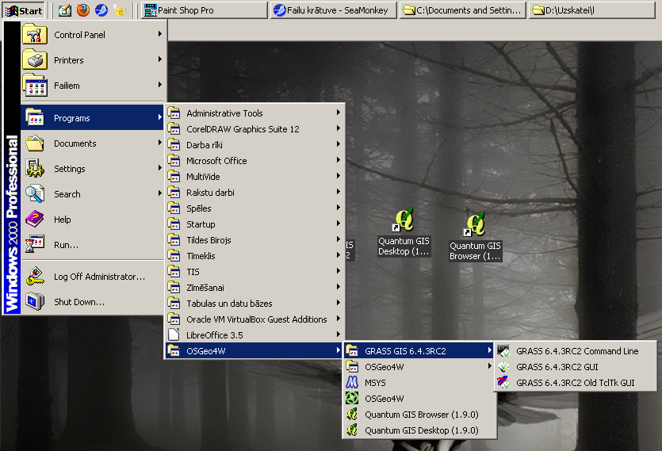The height and width of the screenshot is (451, 662).
Task: Click the TIS folder icon
Action: click(x=174, y=272)
